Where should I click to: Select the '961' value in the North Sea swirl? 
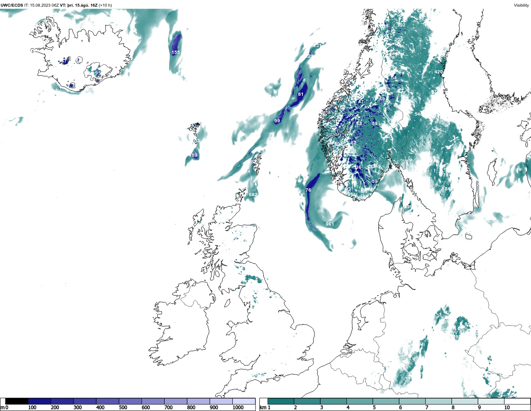click(x=330, y=224)
